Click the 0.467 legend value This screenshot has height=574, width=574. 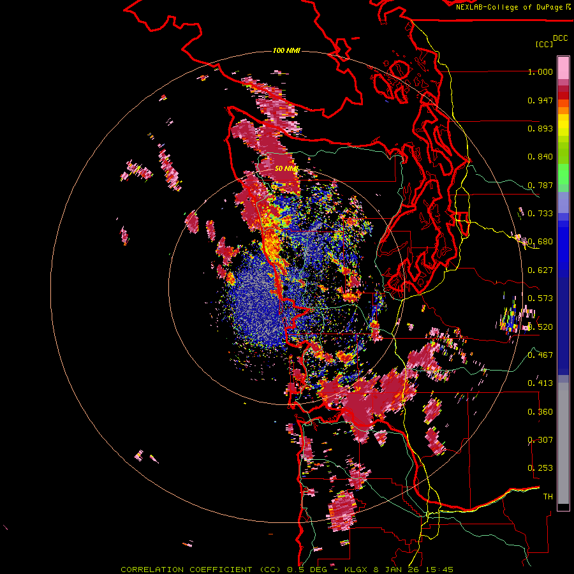540,355
